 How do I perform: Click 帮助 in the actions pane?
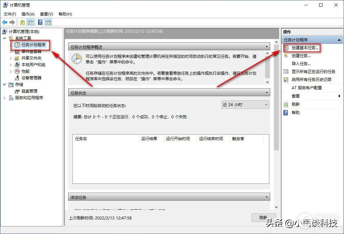(295, 112)
